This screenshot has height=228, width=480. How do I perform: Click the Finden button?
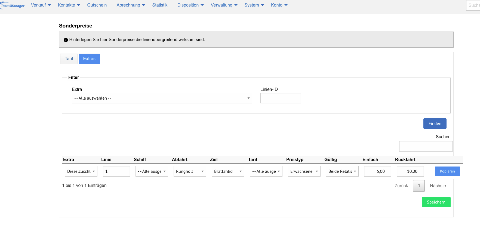[x=435, y=124]
